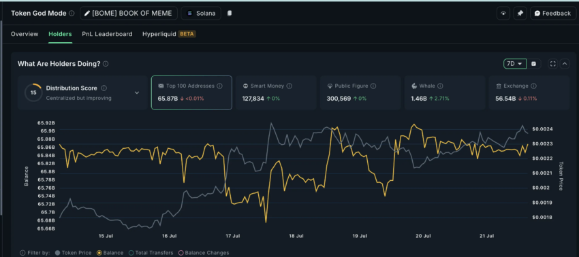
Task: Enable the Balance Changes filter
Action: (x=204, y=253)
